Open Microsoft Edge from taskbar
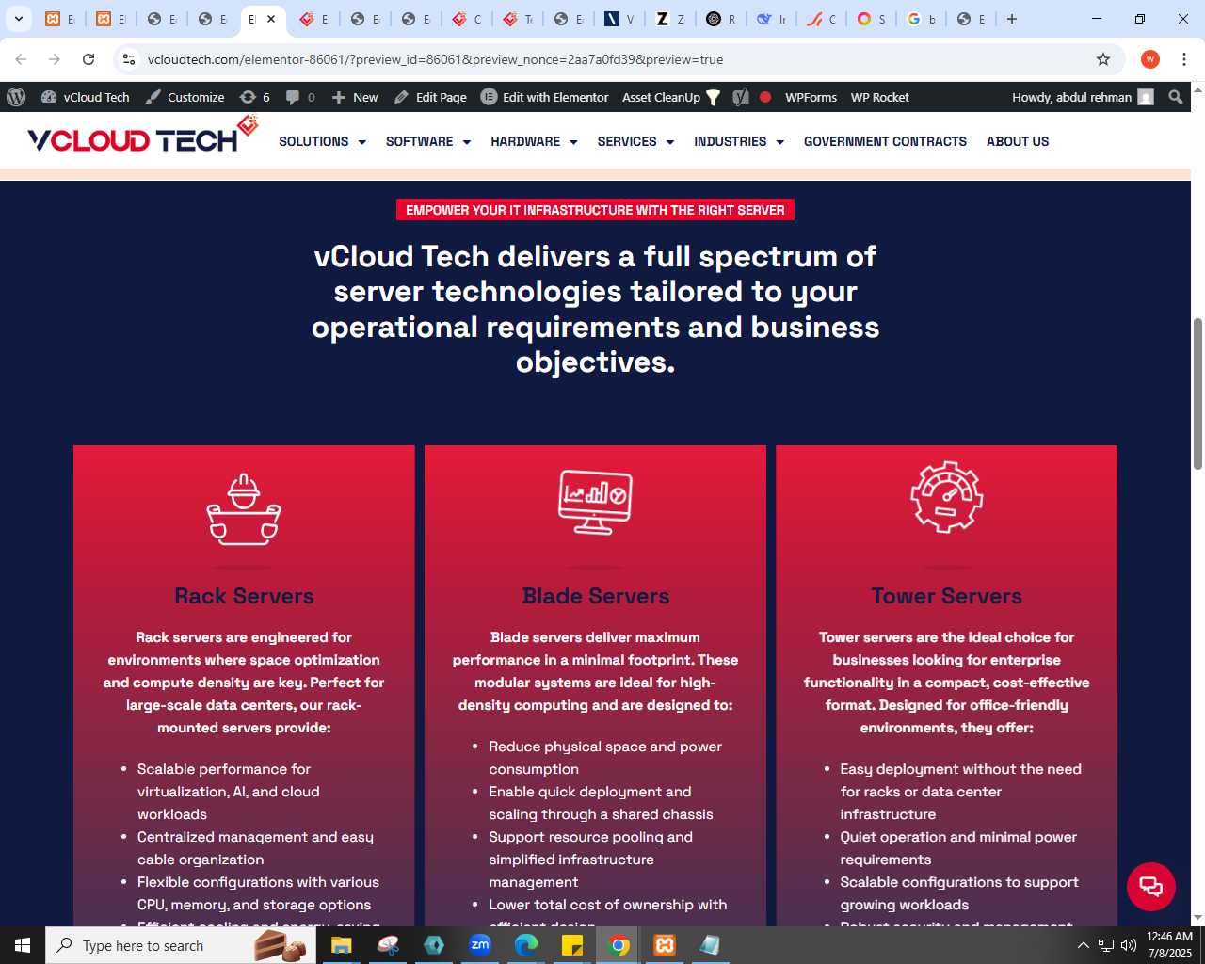This screenshot has height=964, width=1205. [x=526, y=945]
